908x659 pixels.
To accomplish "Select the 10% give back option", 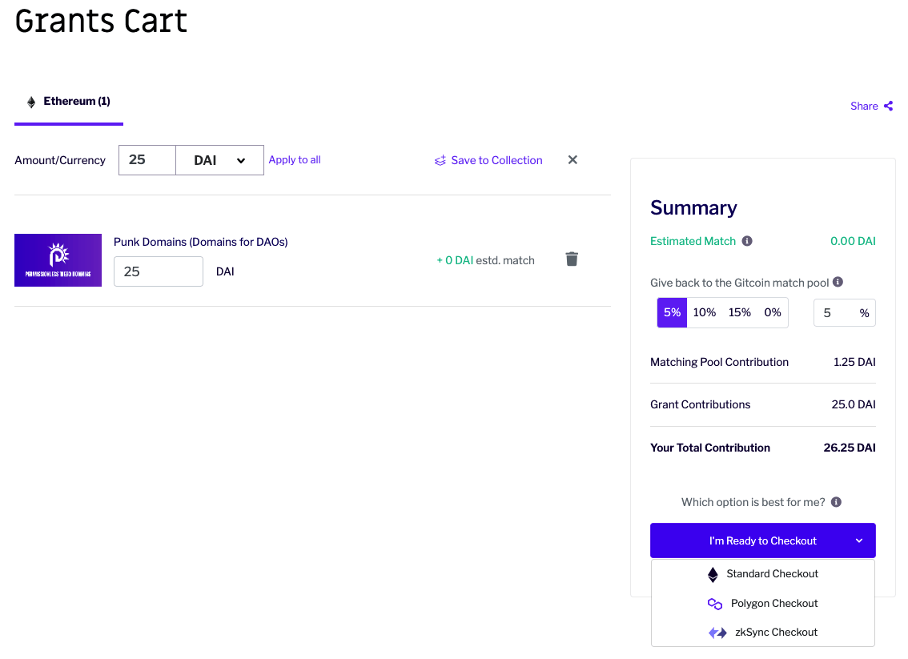I will (x=705, y=313).
